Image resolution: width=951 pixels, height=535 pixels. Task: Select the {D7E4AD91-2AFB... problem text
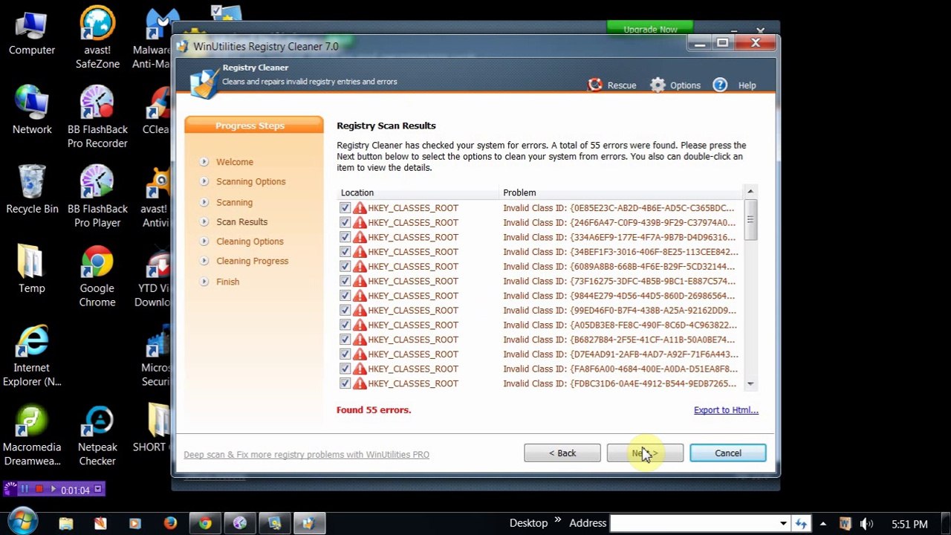pyautogui.click(x=620, y=354)
